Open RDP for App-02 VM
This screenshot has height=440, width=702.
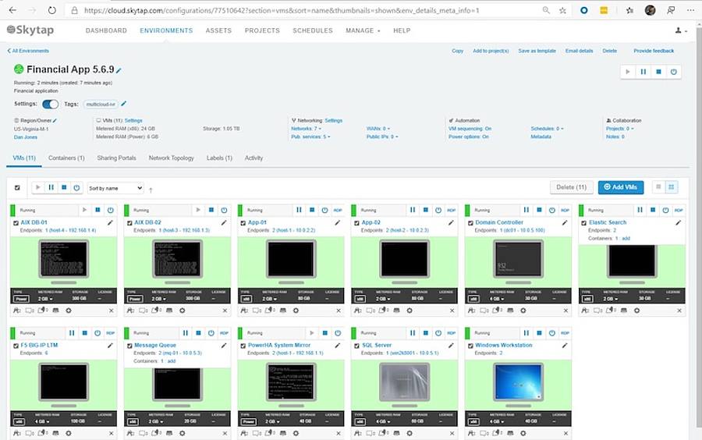(452, 210)
